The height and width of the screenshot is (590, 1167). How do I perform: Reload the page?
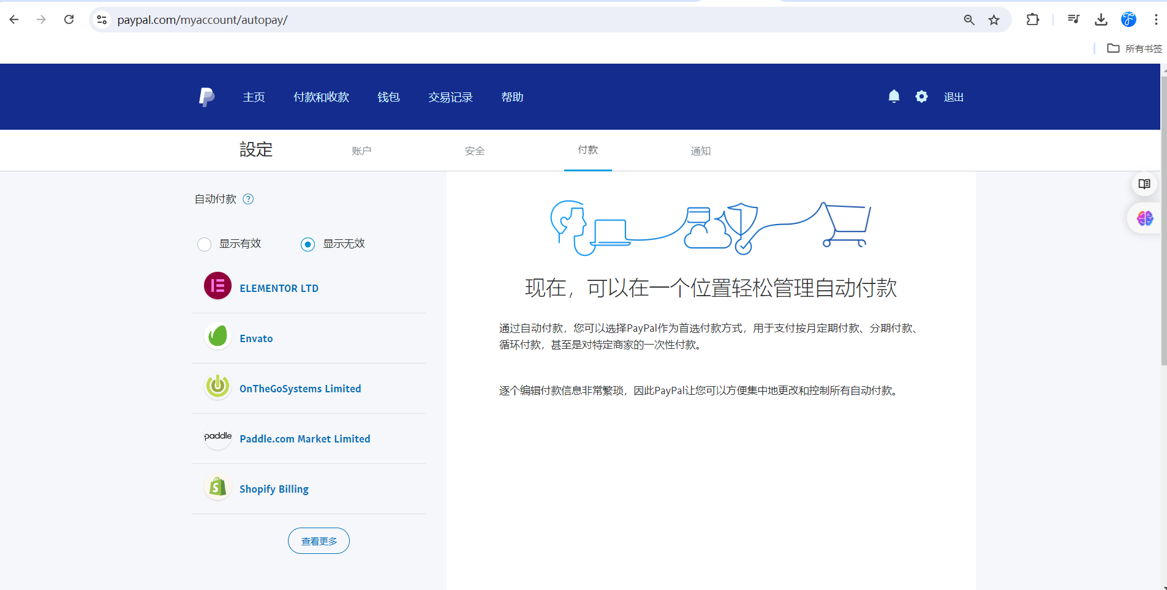tap(69, 20)
